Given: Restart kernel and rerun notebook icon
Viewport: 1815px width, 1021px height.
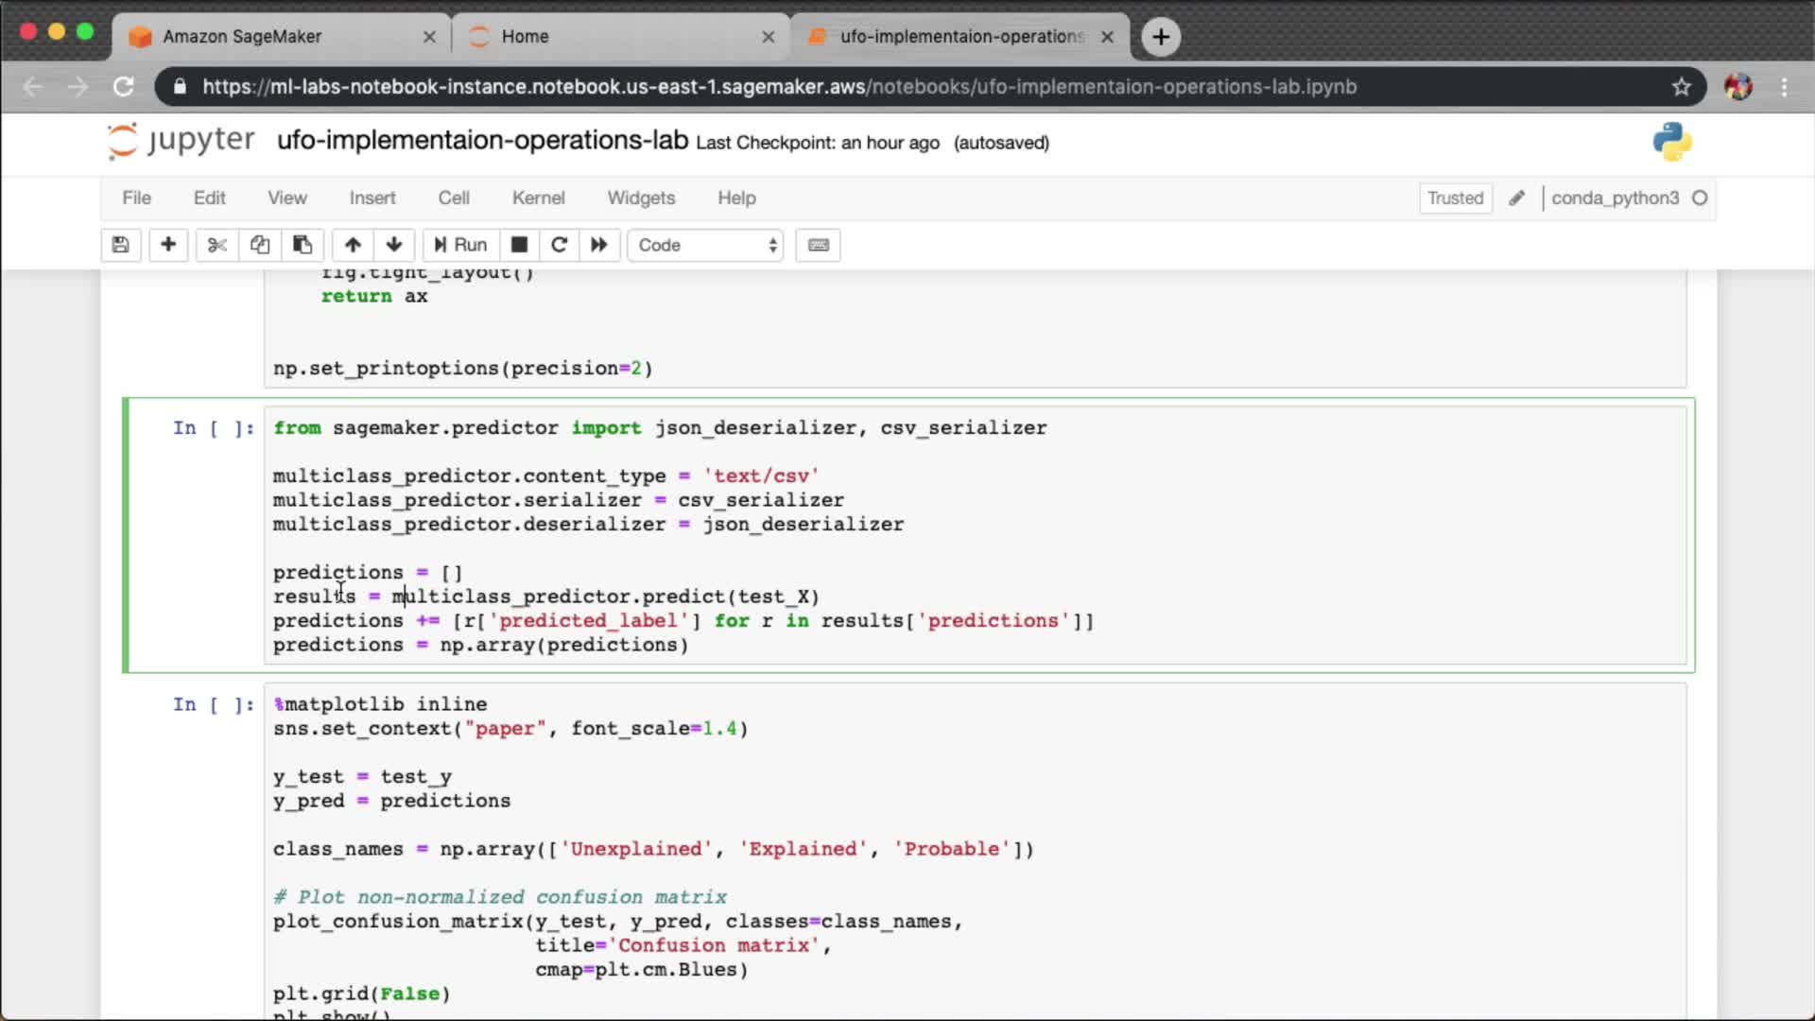Looking at the screenshot, I should (599, 245).
